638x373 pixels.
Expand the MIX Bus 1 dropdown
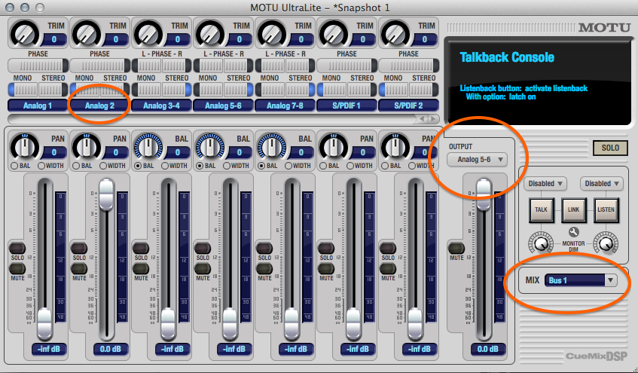tap(580, 280)
